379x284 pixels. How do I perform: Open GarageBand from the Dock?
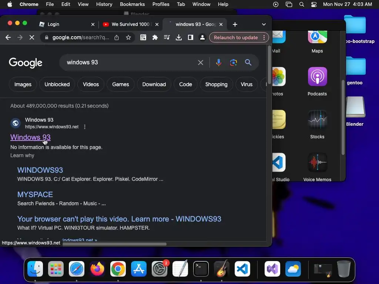(222, 269)
